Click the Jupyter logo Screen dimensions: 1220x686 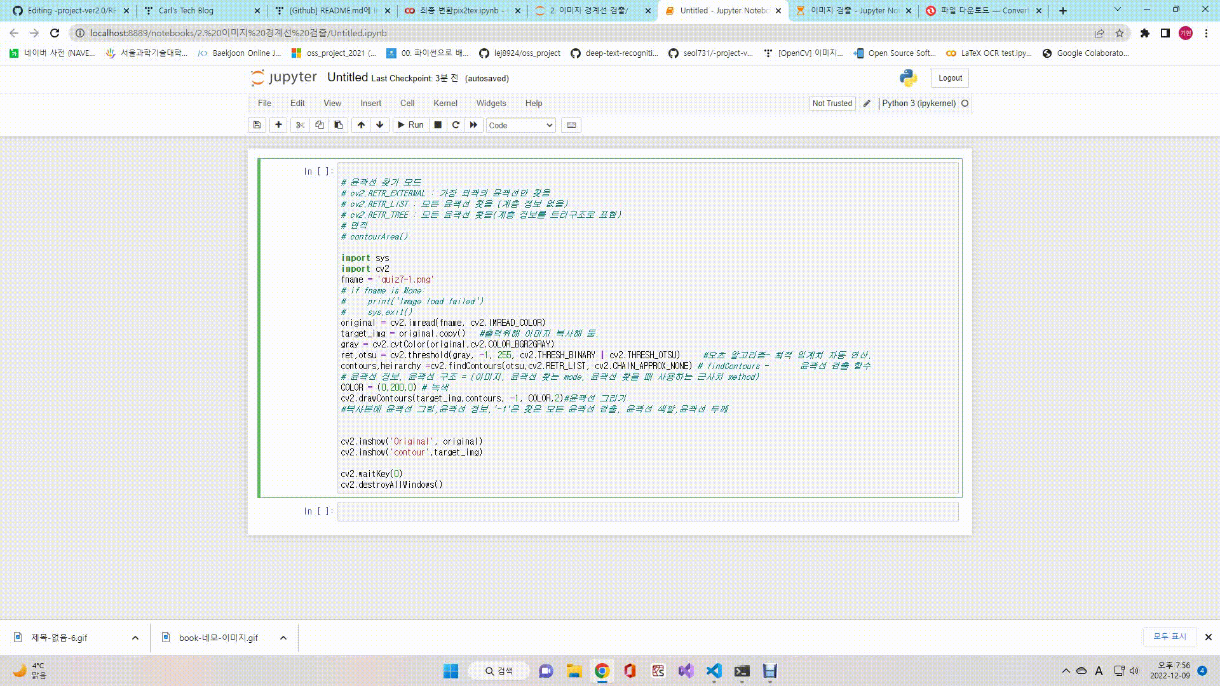(x=284, y=77)
